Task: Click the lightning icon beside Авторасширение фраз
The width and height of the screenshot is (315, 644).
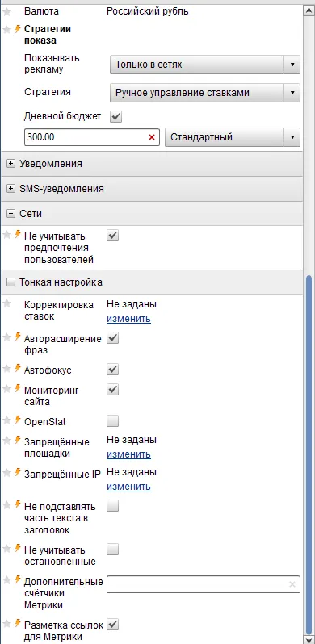Action: coord(18,337)
